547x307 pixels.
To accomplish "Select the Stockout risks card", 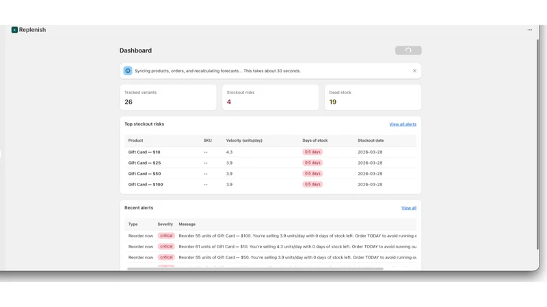I will click(270, 98).
